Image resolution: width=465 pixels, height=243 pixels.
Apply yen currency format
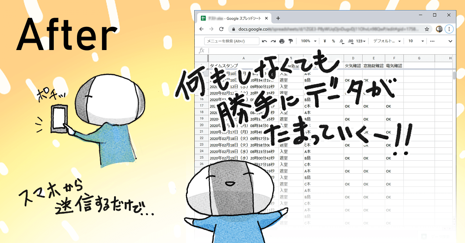coord(324,41)
